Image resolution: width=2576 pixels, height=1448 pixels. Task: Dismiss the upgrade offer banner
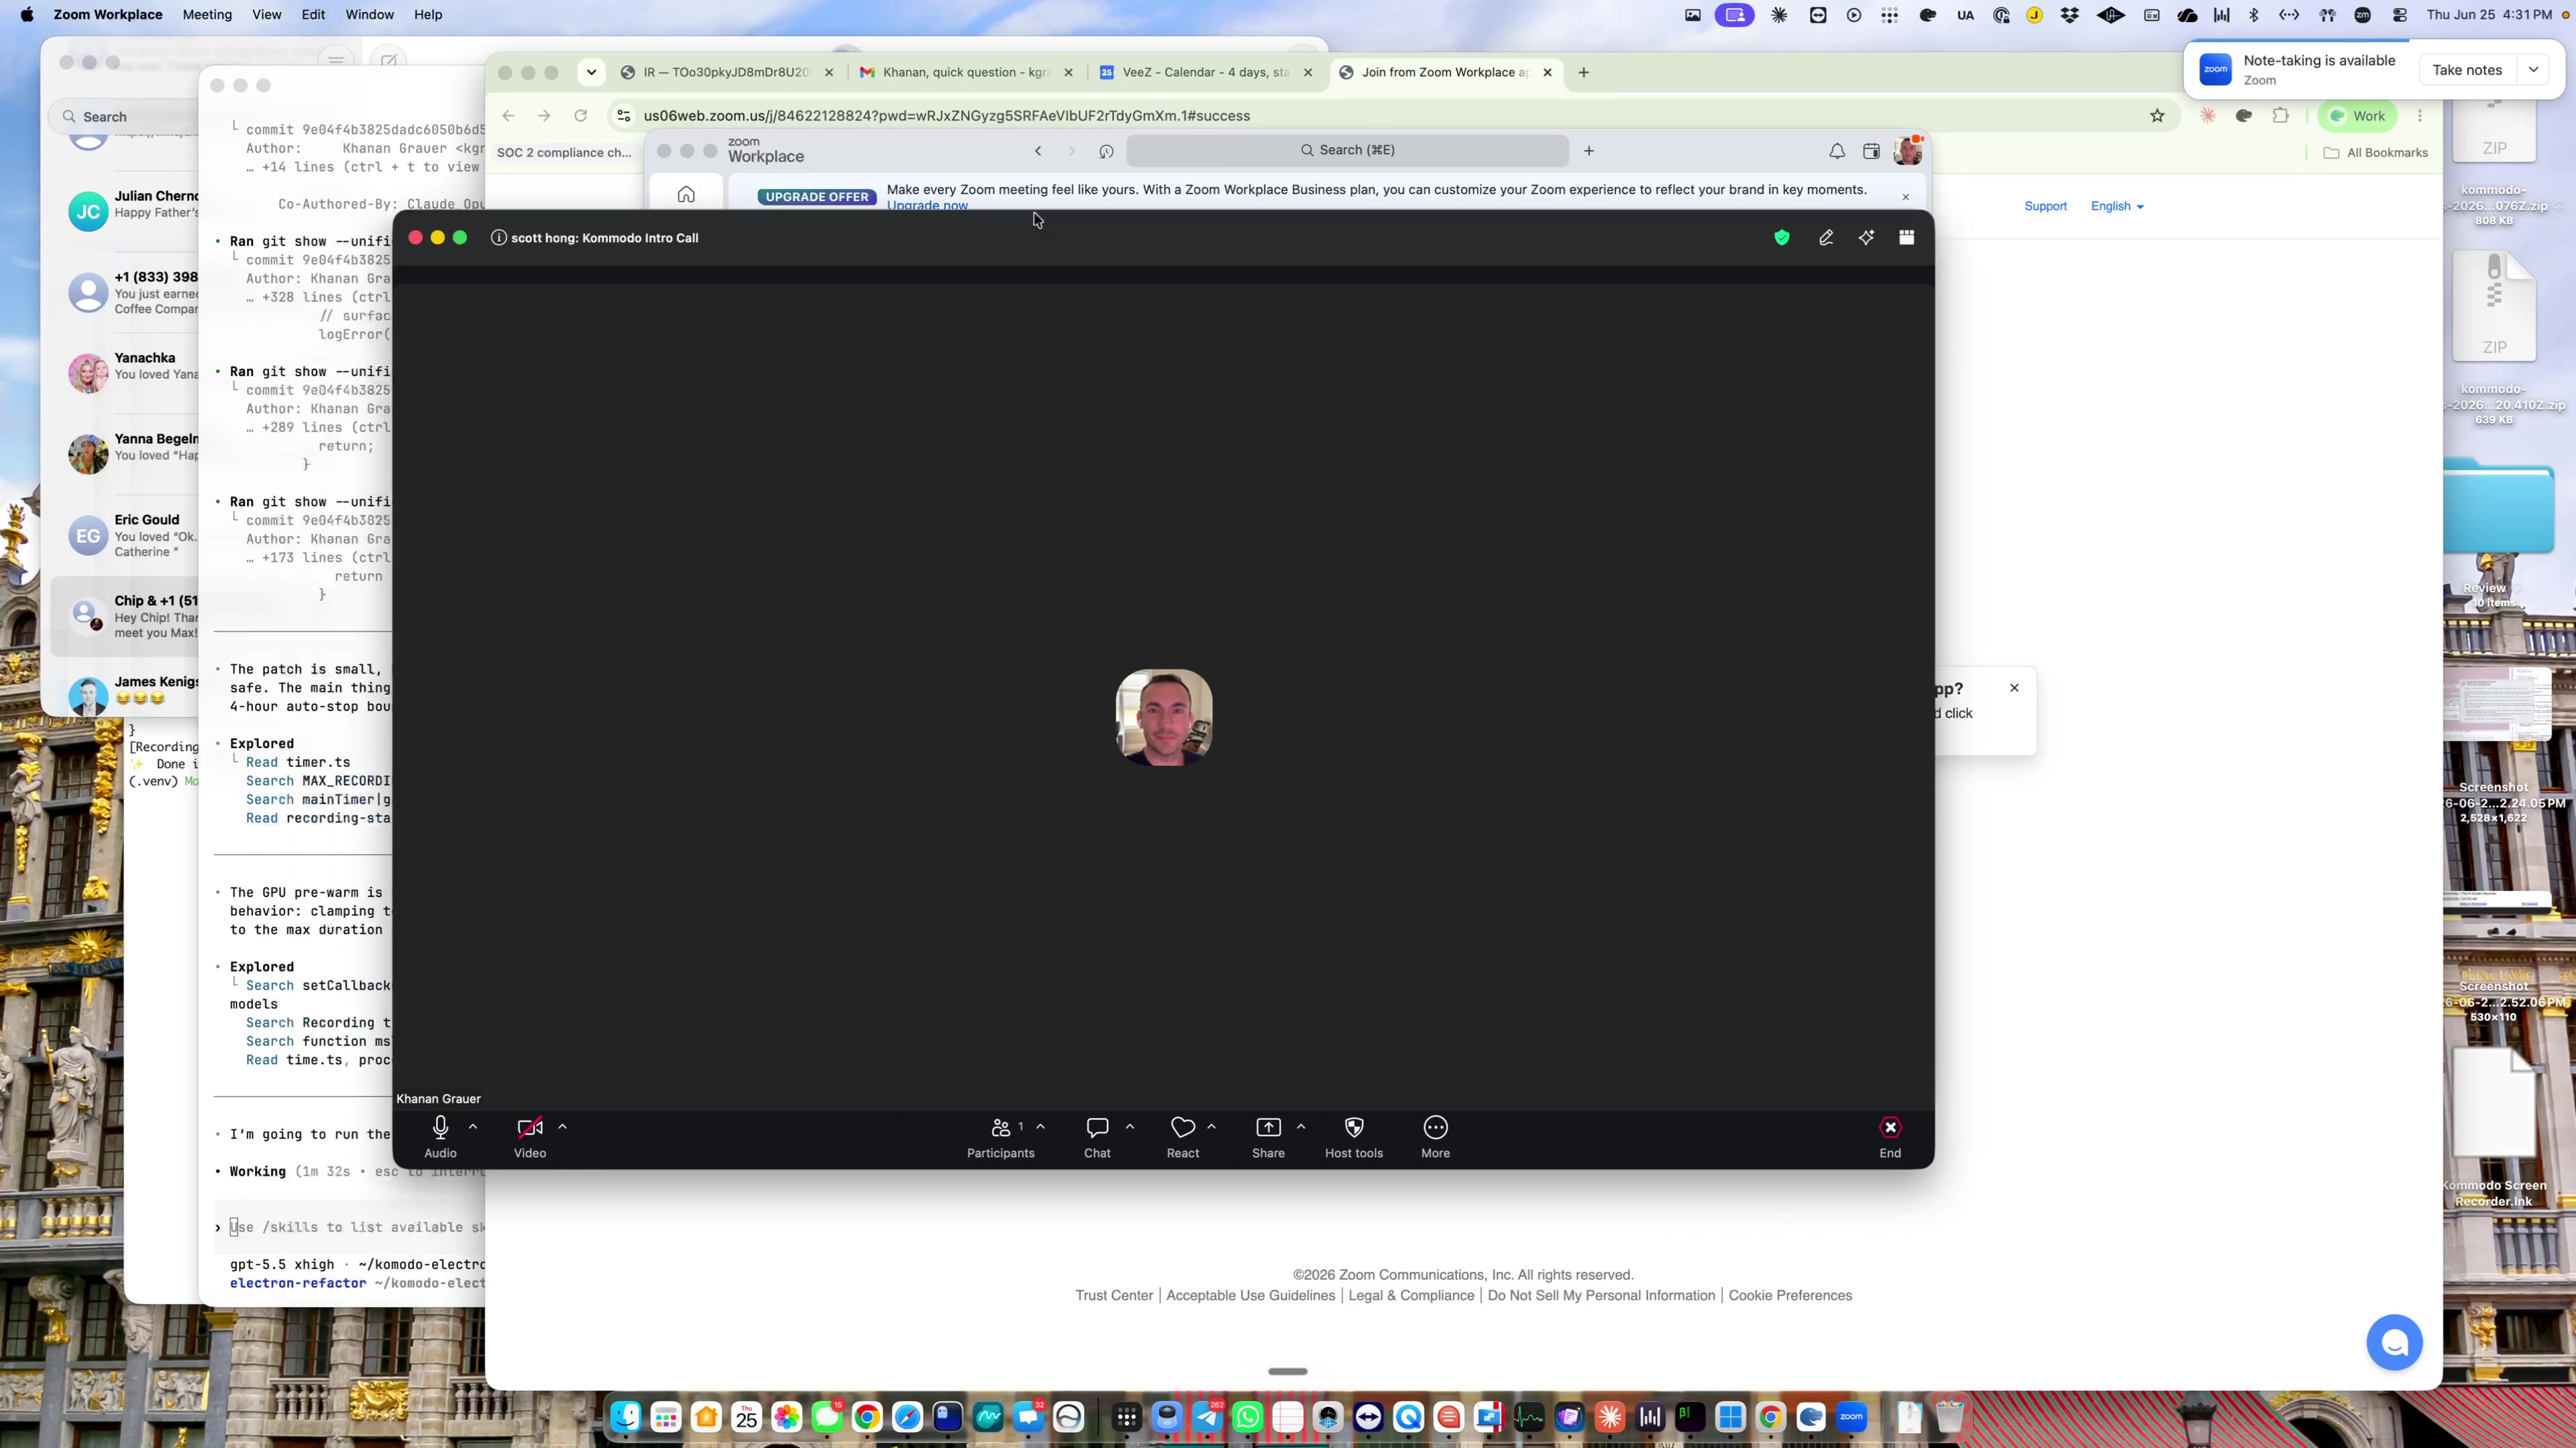[x=1906, y=197]
